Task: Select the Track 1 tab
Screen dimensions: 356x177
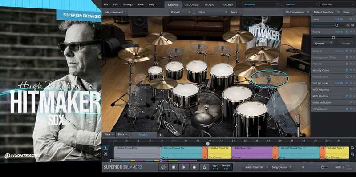Action: pyautogui.click(x=143, y=135)
